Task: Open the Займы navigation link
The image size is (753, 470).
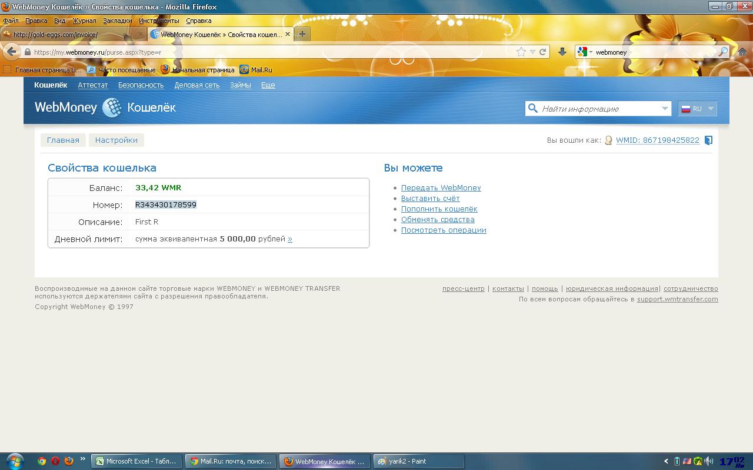Action: pyautogui.click(x=240, y=85)
